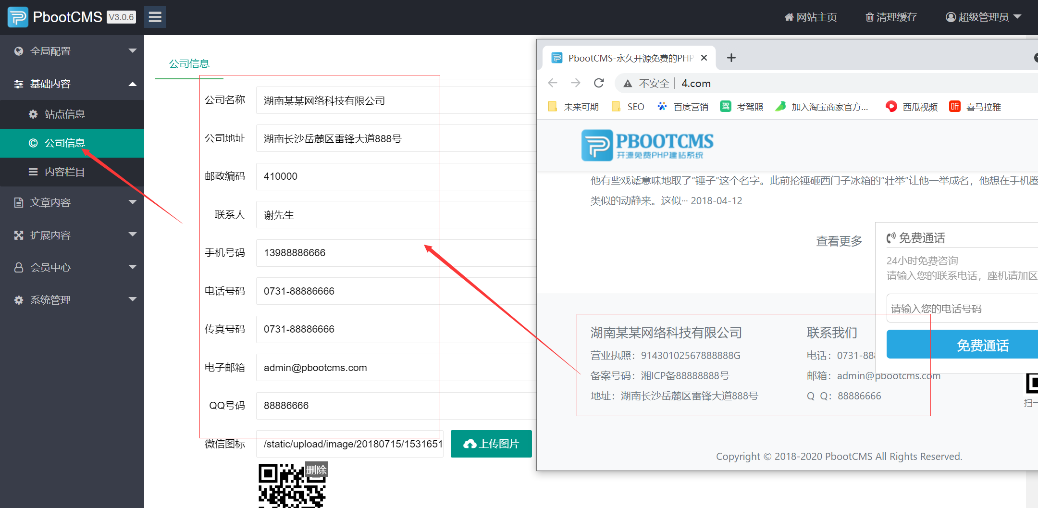1038x508 pixels.
Task: Delete the uploaded WeChat QR image
Action: [316, 470]
